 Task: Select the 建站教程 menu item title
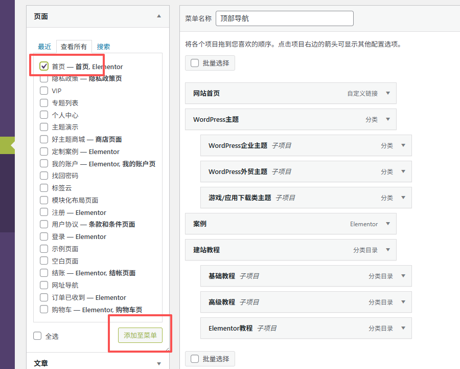(x=206, y=250)
